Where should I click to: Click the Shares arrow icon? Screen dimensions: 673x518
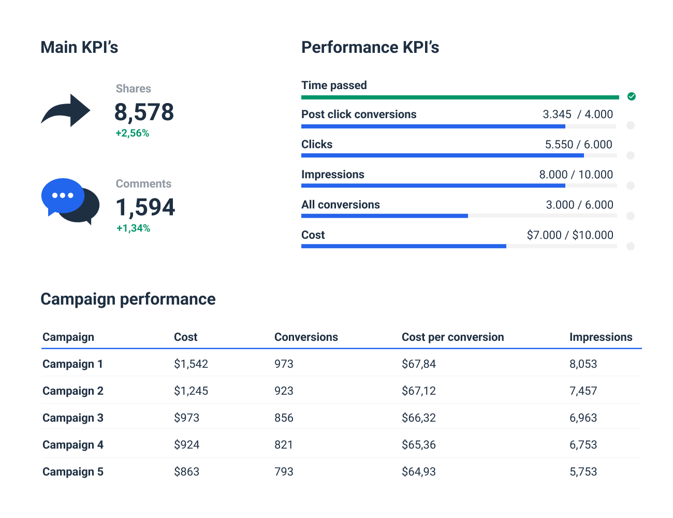pos(65,109)
